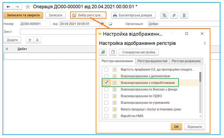Click the Зміст input field
The width and height of the screenshot is (224, 138).
coord(58,32)
